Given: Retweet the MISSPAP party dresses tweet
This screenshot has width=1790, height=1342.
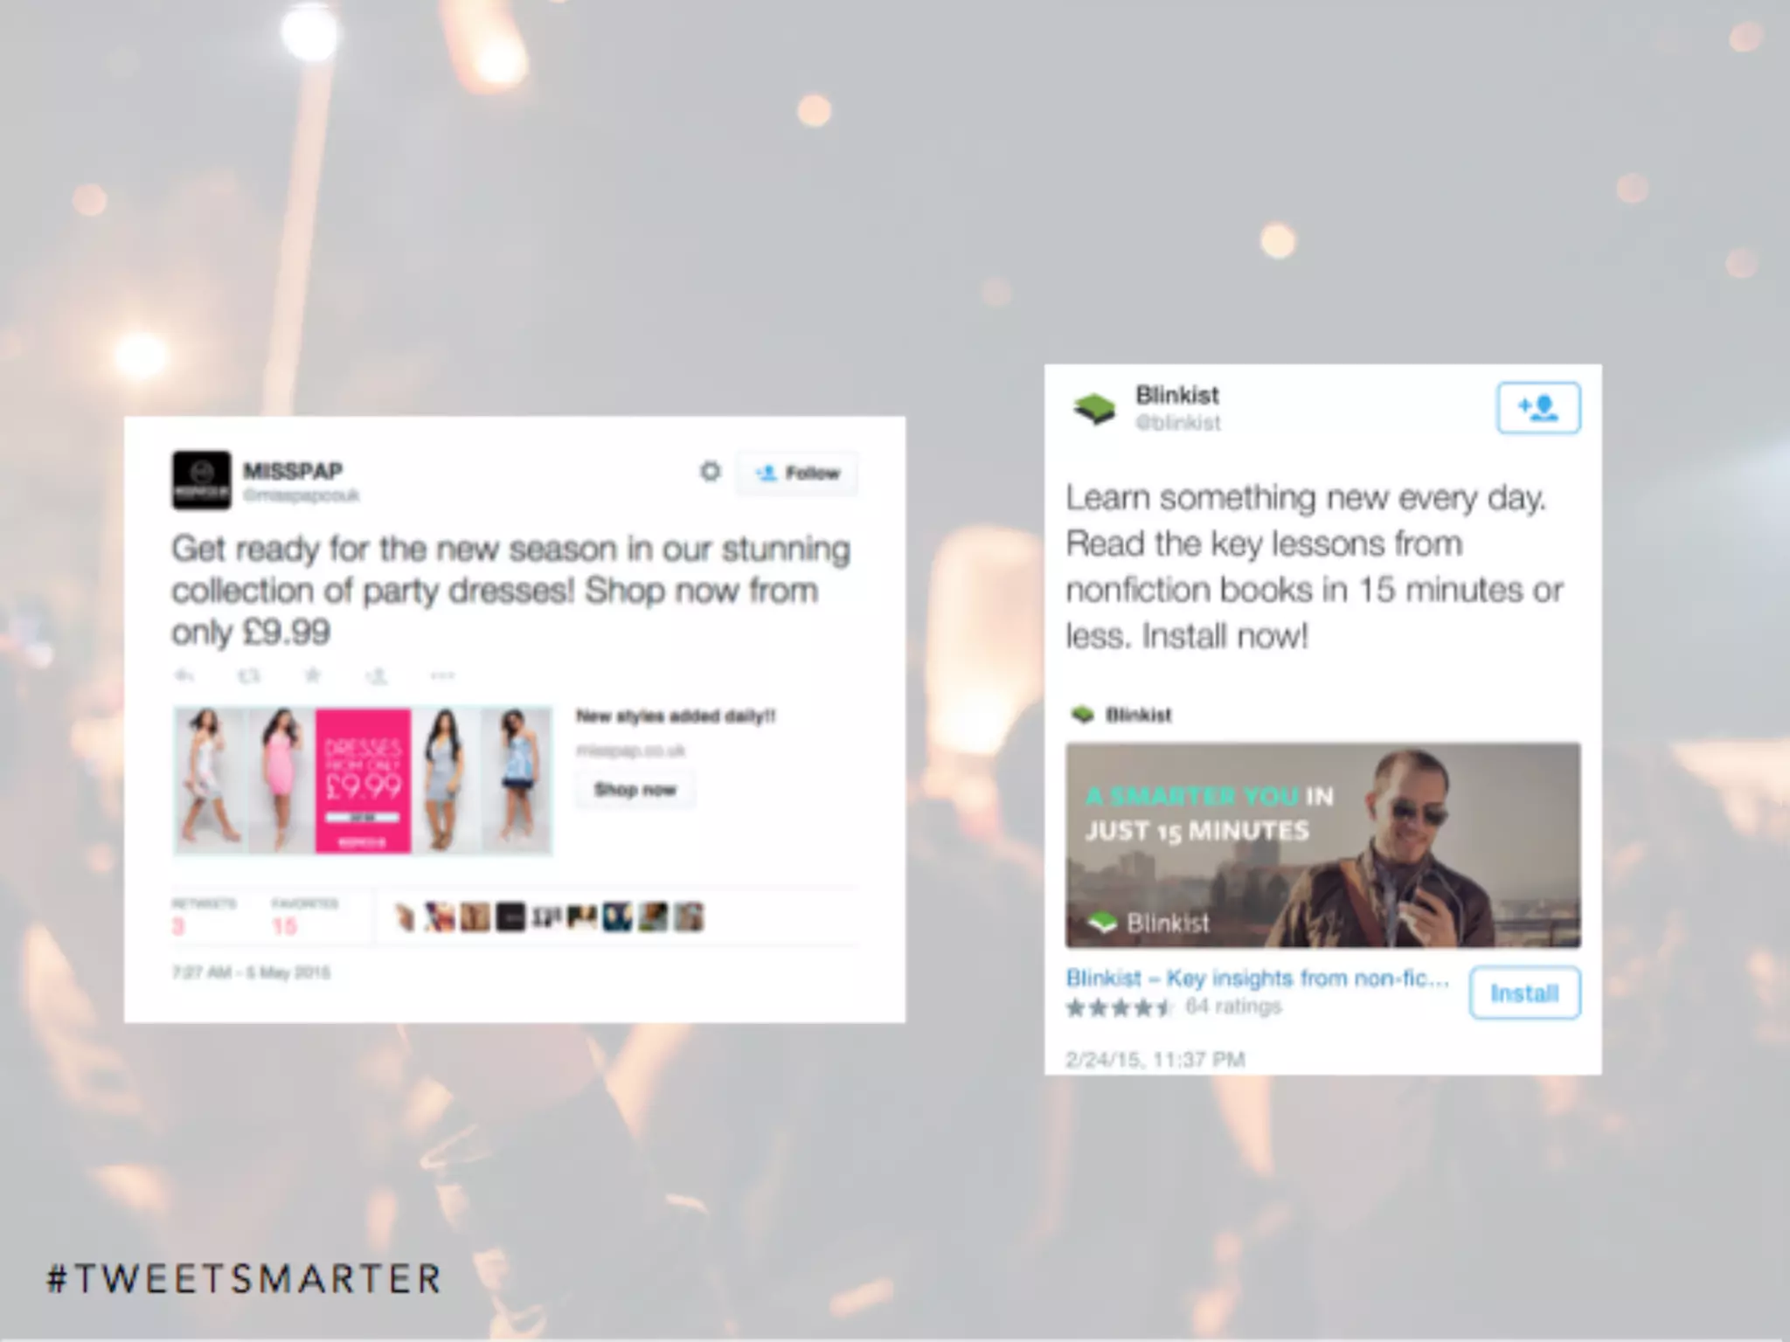Looking at the screenshot, I should (249, 675).
